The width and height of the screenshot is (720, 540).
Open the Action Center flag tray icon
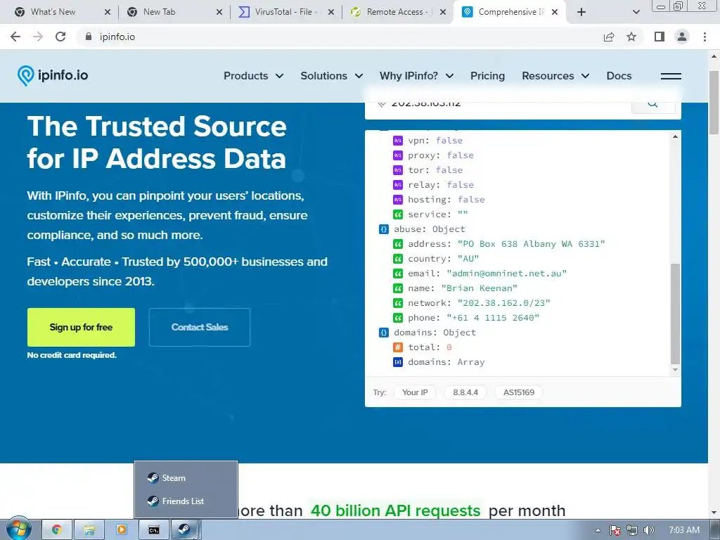click(x=615, y=530)
